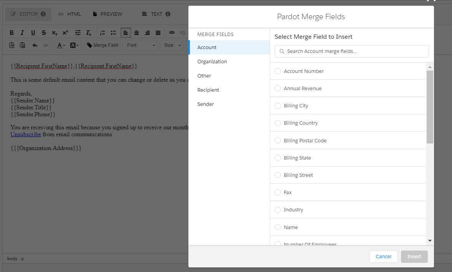
Task: Click the Unsubscribe link in email body
Action: click(x=26, y=134)
